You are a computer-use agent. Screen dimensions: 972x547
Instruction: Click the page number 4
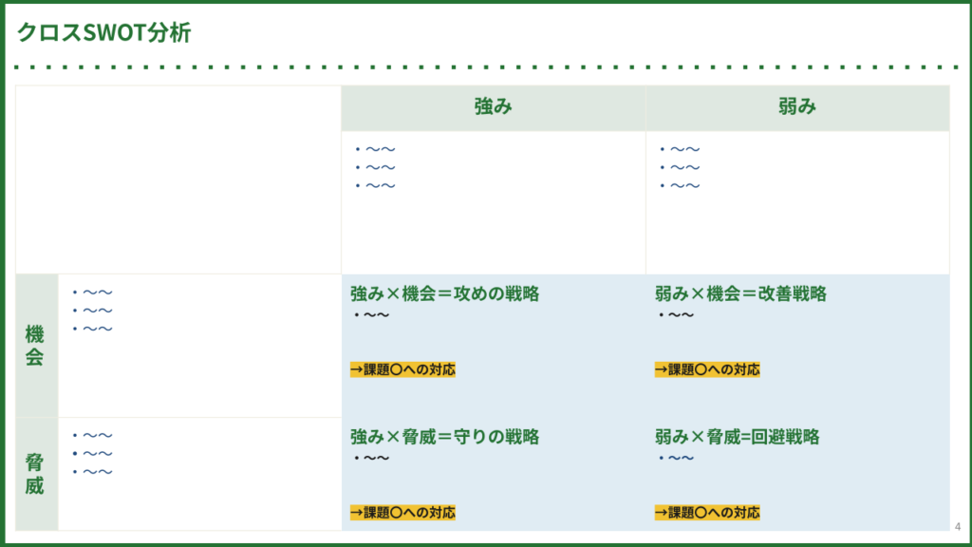(957, 527)
